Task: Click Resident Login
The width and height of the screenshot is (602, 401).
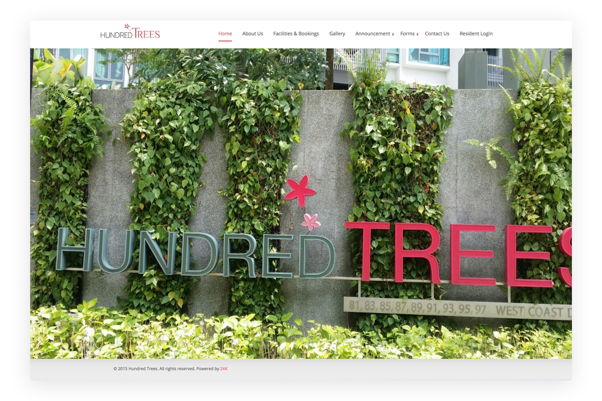Action: click(476, 34)
